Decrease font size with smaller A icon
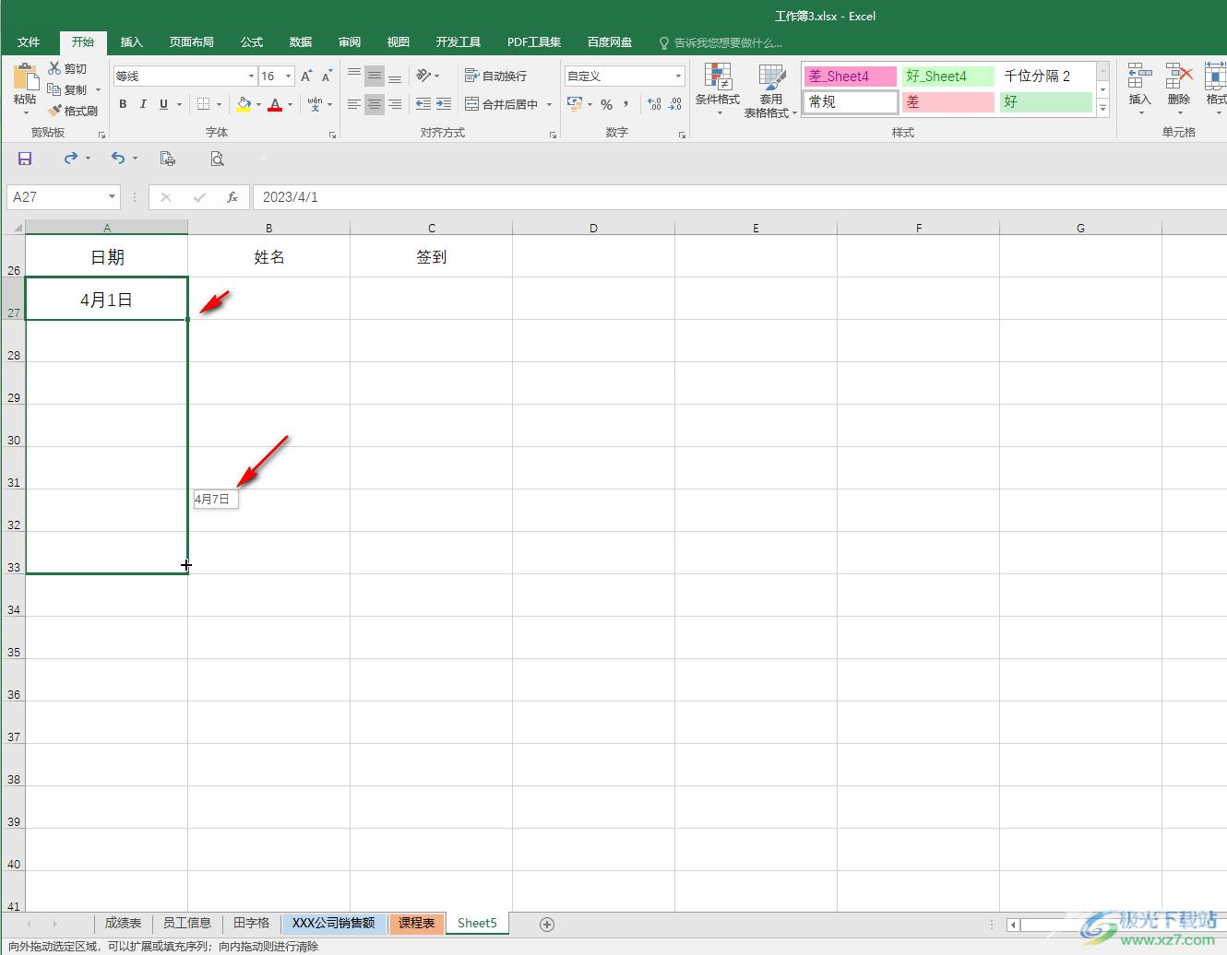 click(327, 77)
